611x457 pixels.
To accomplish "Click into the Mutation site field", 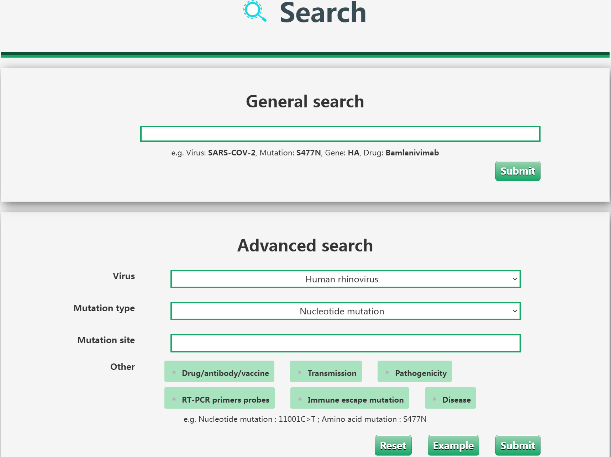I will click(345, 343).
